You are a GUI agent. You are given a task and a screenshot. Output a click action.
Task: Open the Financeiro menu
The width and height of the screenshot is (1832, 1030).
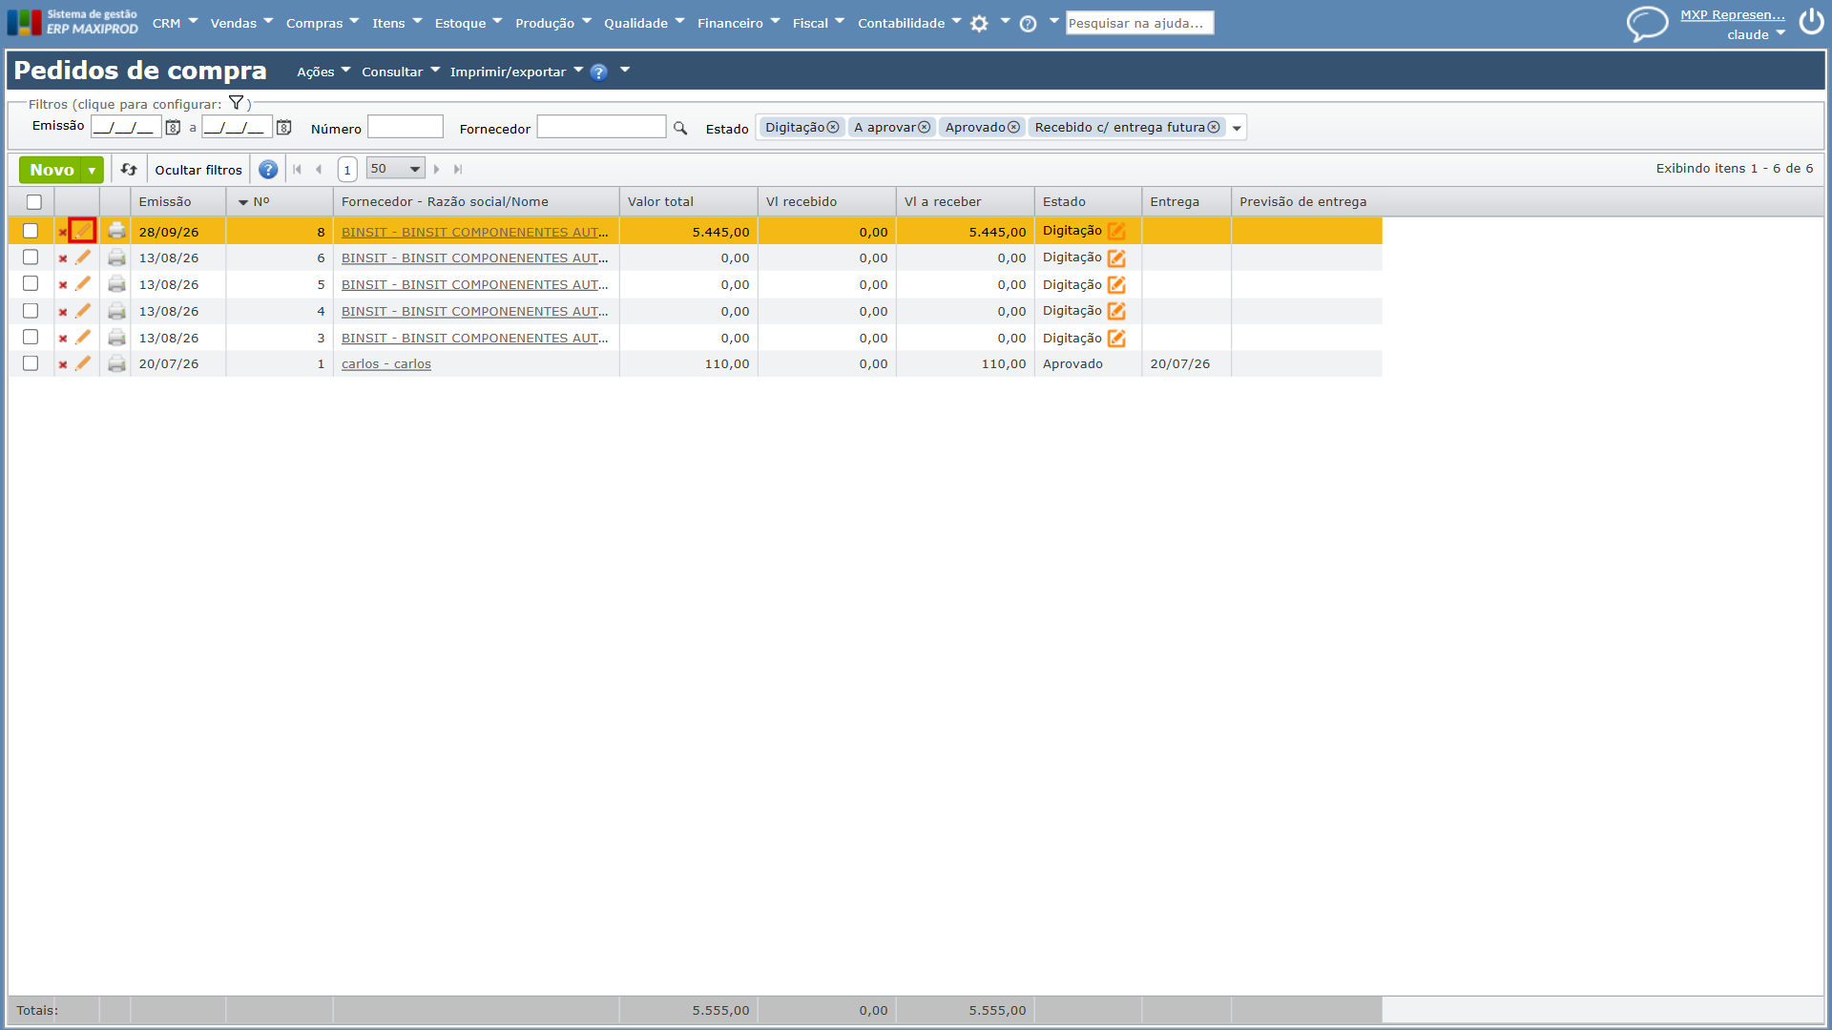coord(739,23)
